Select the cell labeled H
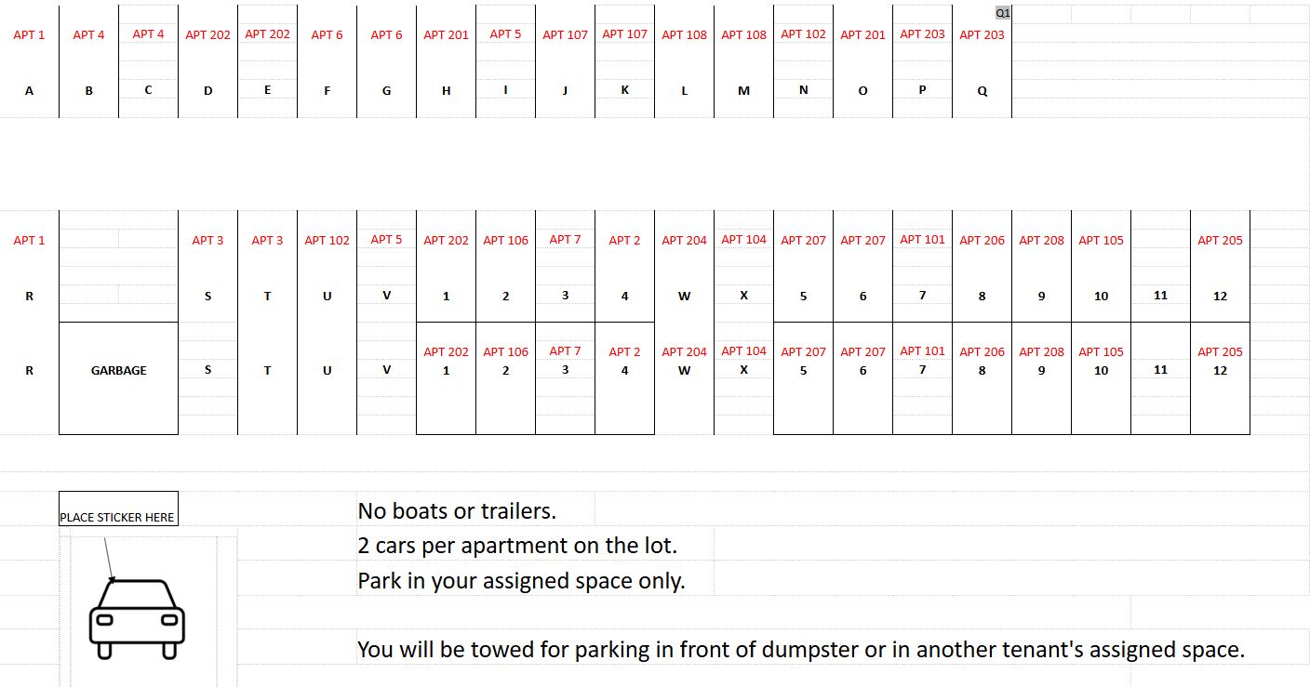 446,91
